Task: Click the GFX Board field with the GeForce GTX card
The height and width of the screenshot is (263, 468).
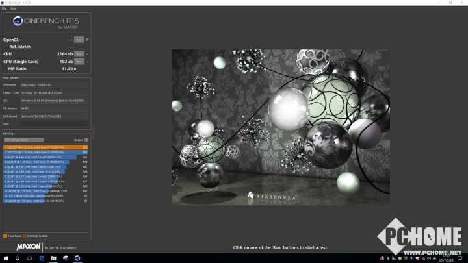Action: click(55, 116)
